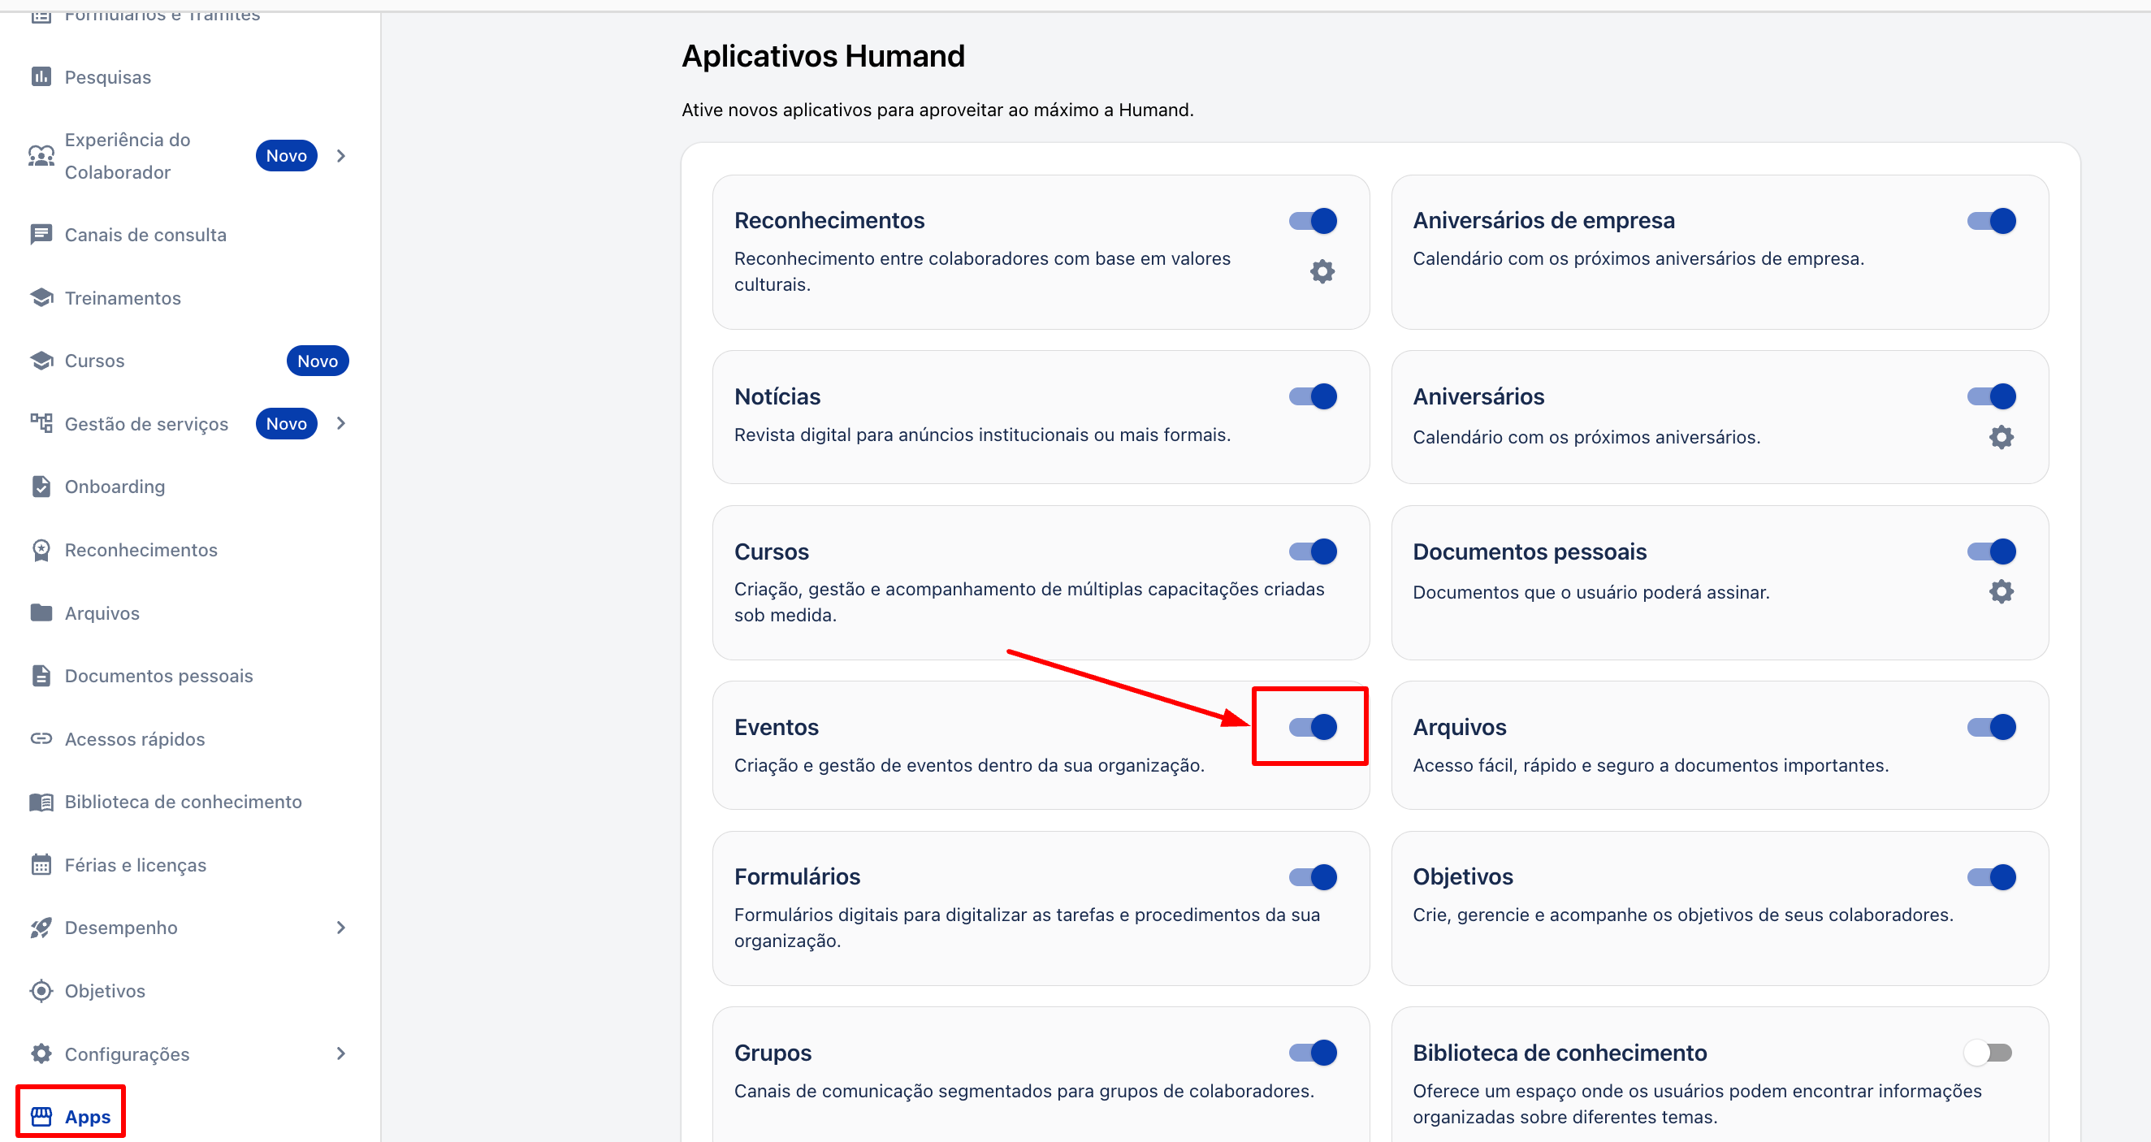Click 'Calendário com os próximos aniversários.' description
Image resolution: width=2151 pixels, height=1142 pixels.
tap(1586, 438)
